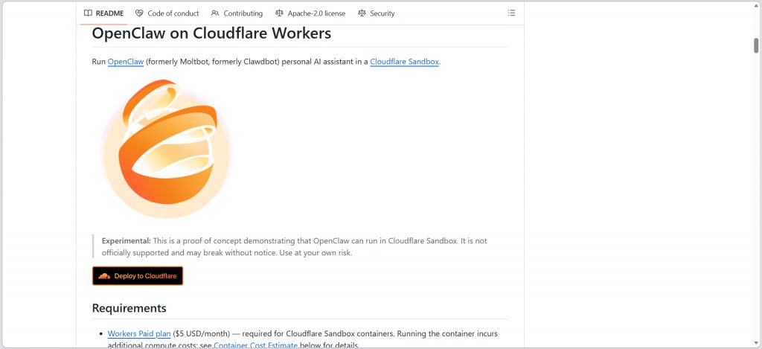
Task: Open the OpenClaw link
Action: (x=125, y=62)
